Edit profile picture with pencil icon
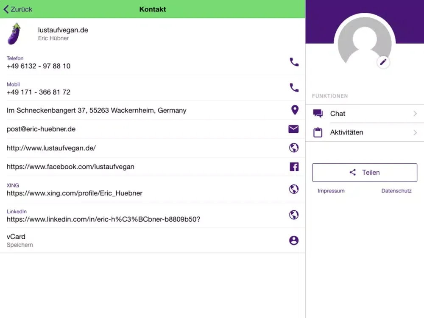Screen dimensions: 424x318 pyautogui.click(x=383, y=62)
